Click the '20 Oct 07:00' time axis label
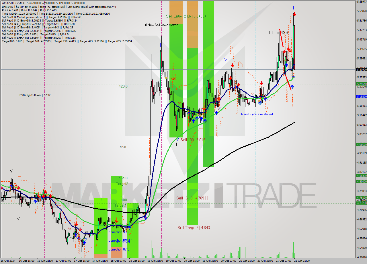The height and width of the screenshot is (264, 367). [229, 261]
